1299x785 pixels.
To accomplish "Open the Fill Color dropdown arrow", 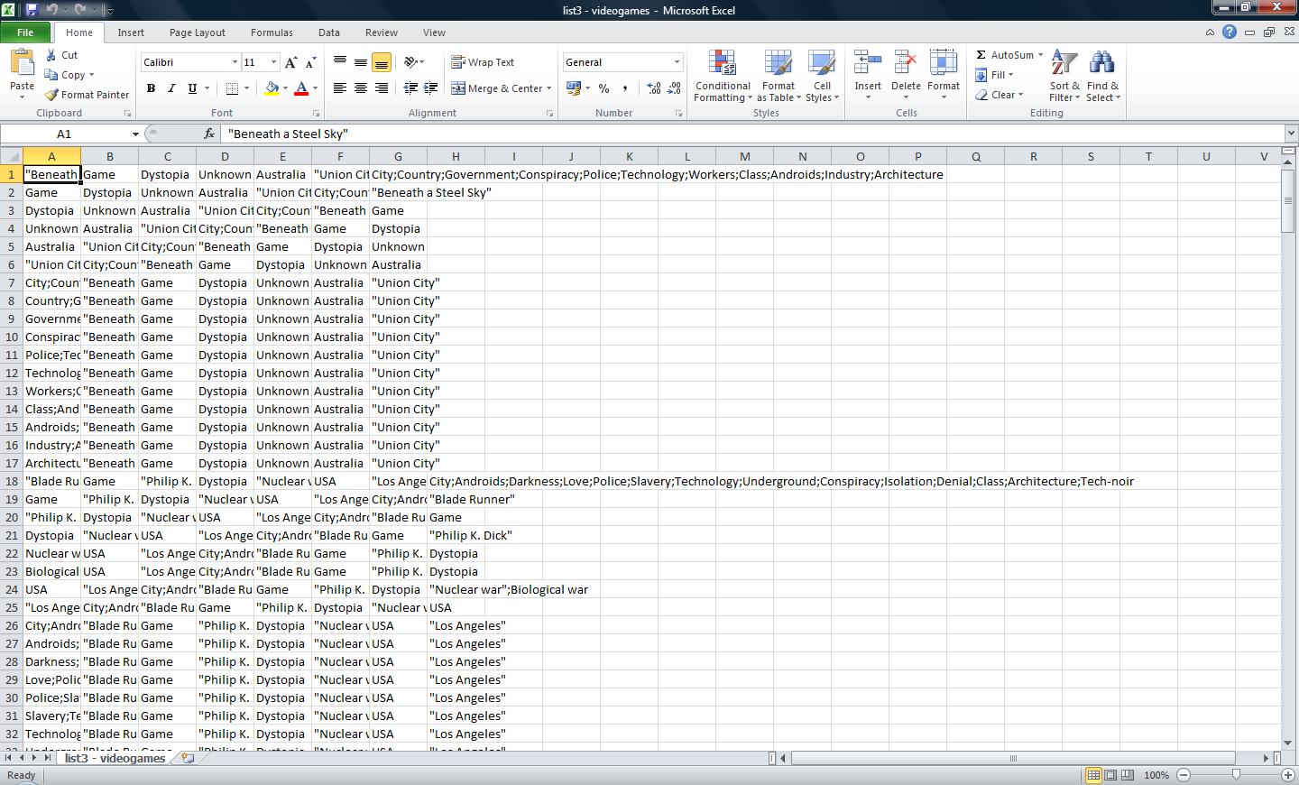I will pos(285,88).
